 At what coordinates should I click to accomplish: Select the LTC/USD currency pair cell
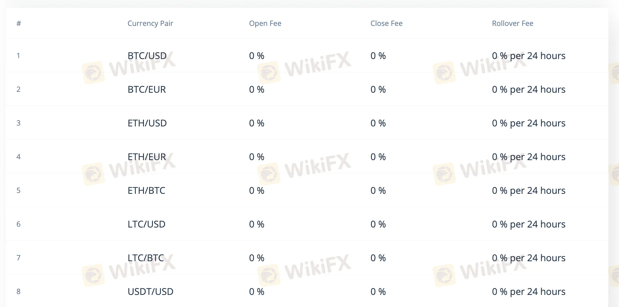coord(147,224)
